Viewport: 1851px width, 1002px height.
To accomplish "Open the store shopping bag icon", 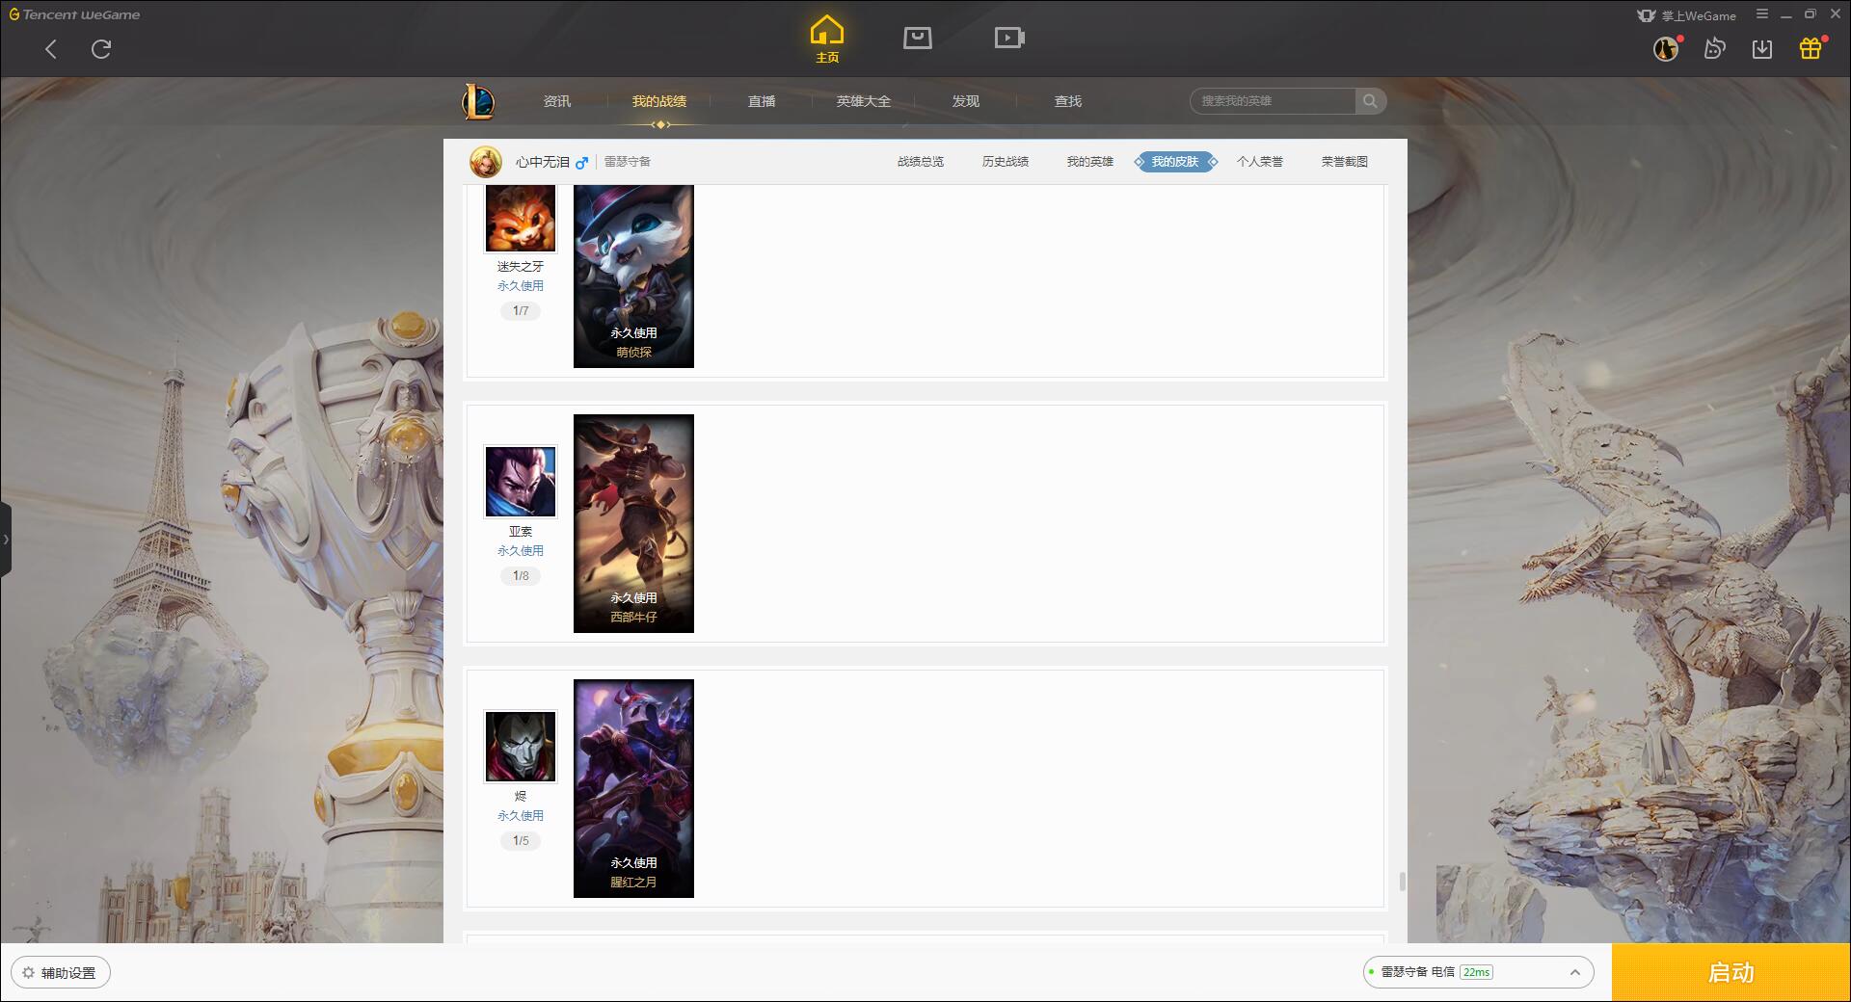I will (x=918, y=38).
